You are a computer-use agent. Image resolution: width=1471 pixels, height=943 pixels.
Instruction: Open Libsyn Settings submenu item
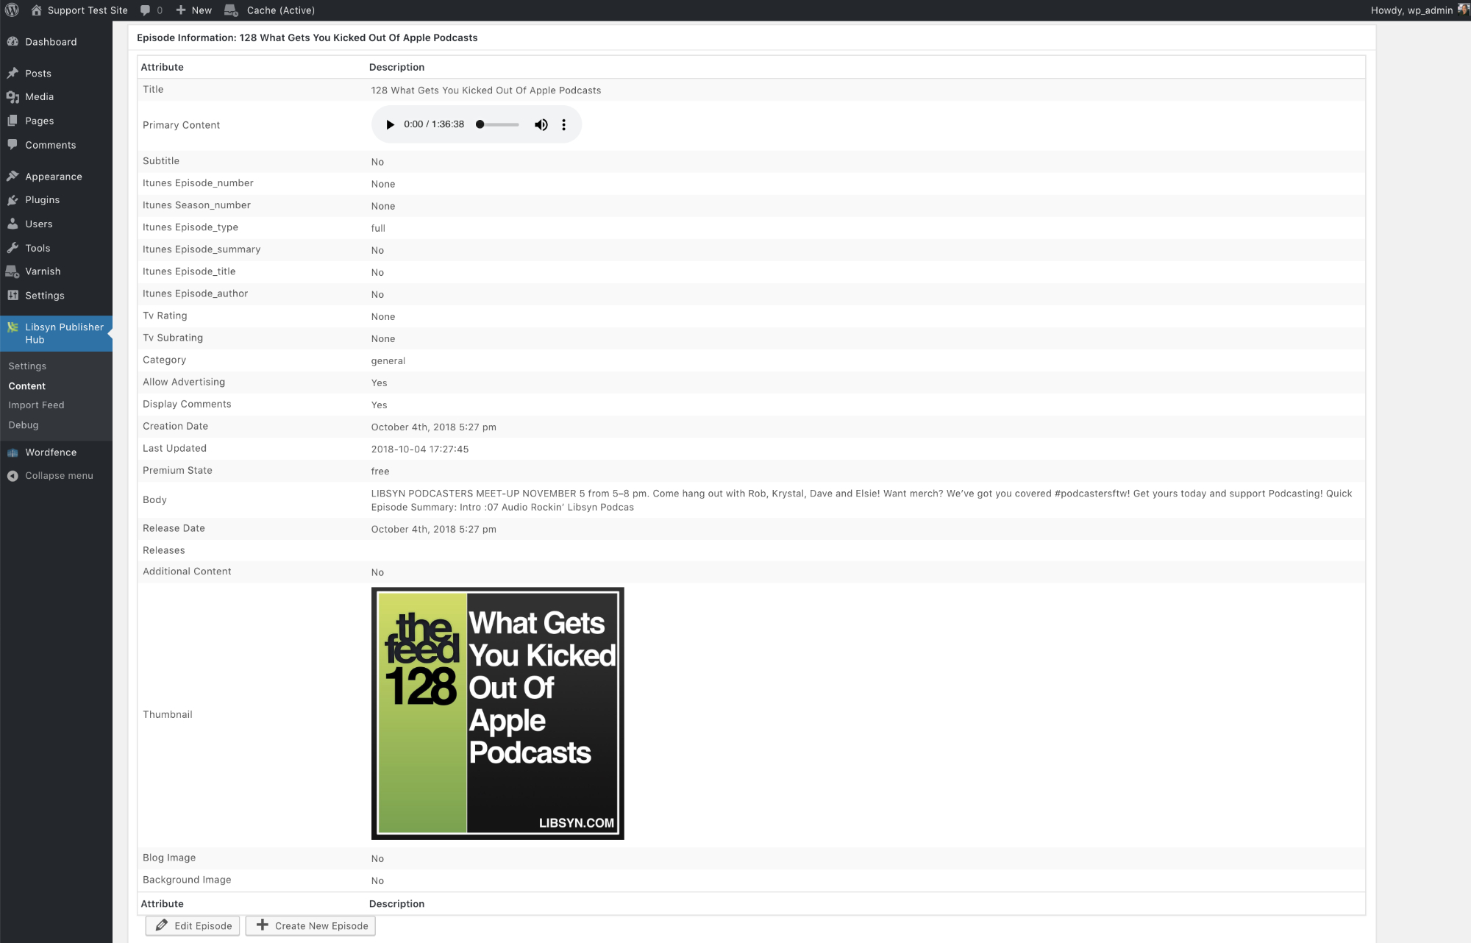click(27, 366)
